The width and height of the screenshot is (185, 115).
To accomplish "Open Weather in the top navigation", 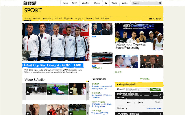I will pos(86,3).
